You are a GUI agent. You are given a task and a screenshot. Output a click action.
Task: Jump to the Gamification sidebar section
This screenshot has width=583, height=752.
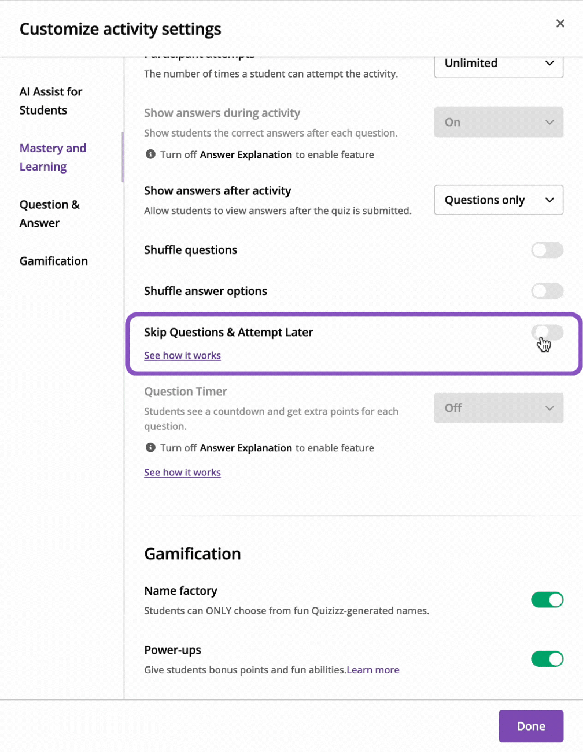click(x=54, y=261)
